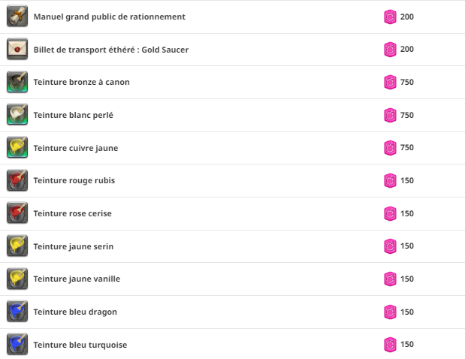Select the Teinture jaune serin dye icon
The image size is (465, 359).
tap(17, 246)
